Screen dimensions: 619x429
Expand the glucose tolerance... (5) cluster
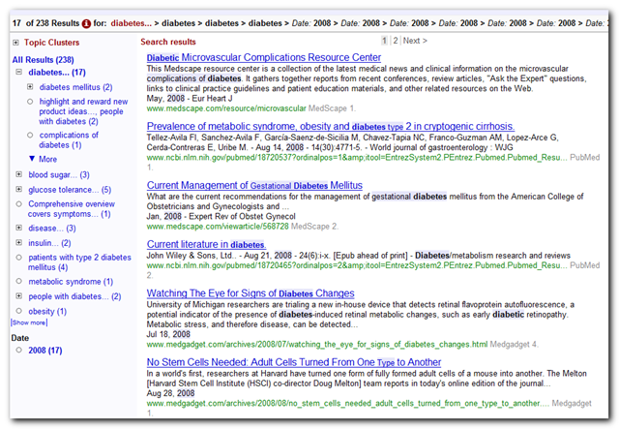(x=18, y=189)
